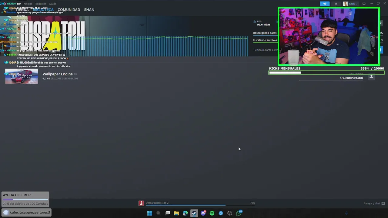
Task: Click the Descargando 1 de 2 status
Action: click(157, 203)
